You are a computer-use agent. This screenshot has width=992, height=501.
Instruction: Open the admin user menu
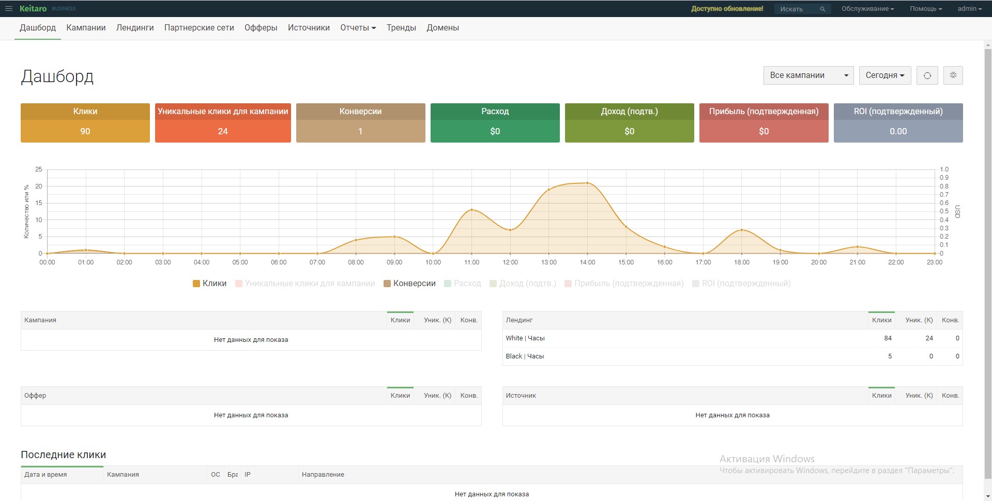click(969, 9)
